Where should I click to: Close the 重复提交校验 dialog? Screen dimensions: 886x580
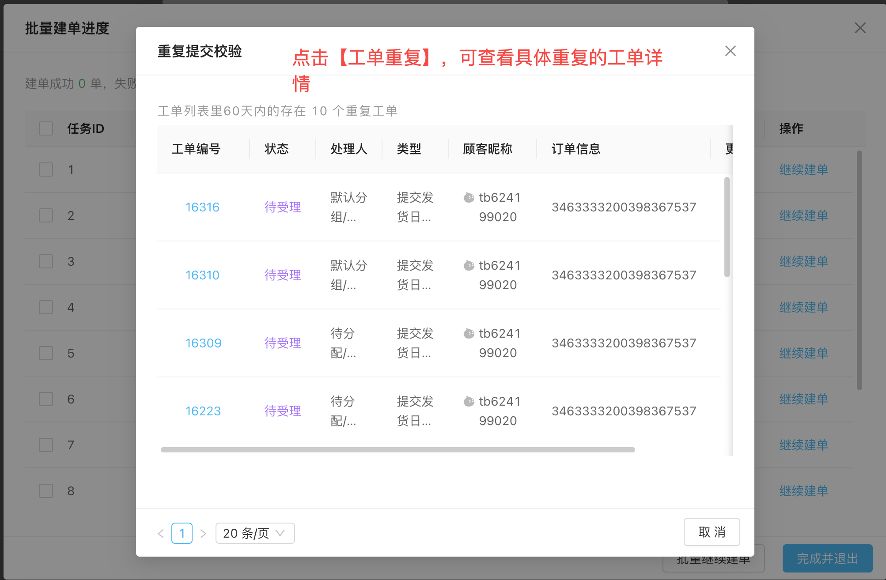730,51
